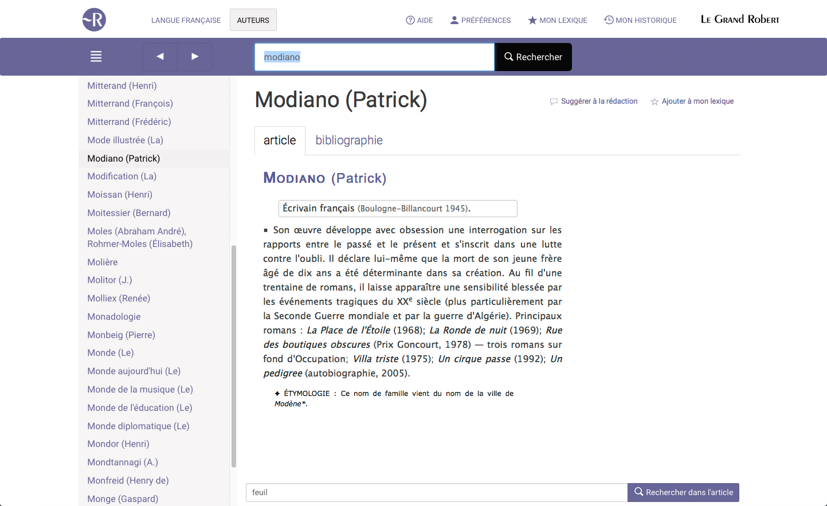The width and height of the screenshot is (827, 506).
Task: Open Modification (La) entry
Action: (x=121, y=176)
